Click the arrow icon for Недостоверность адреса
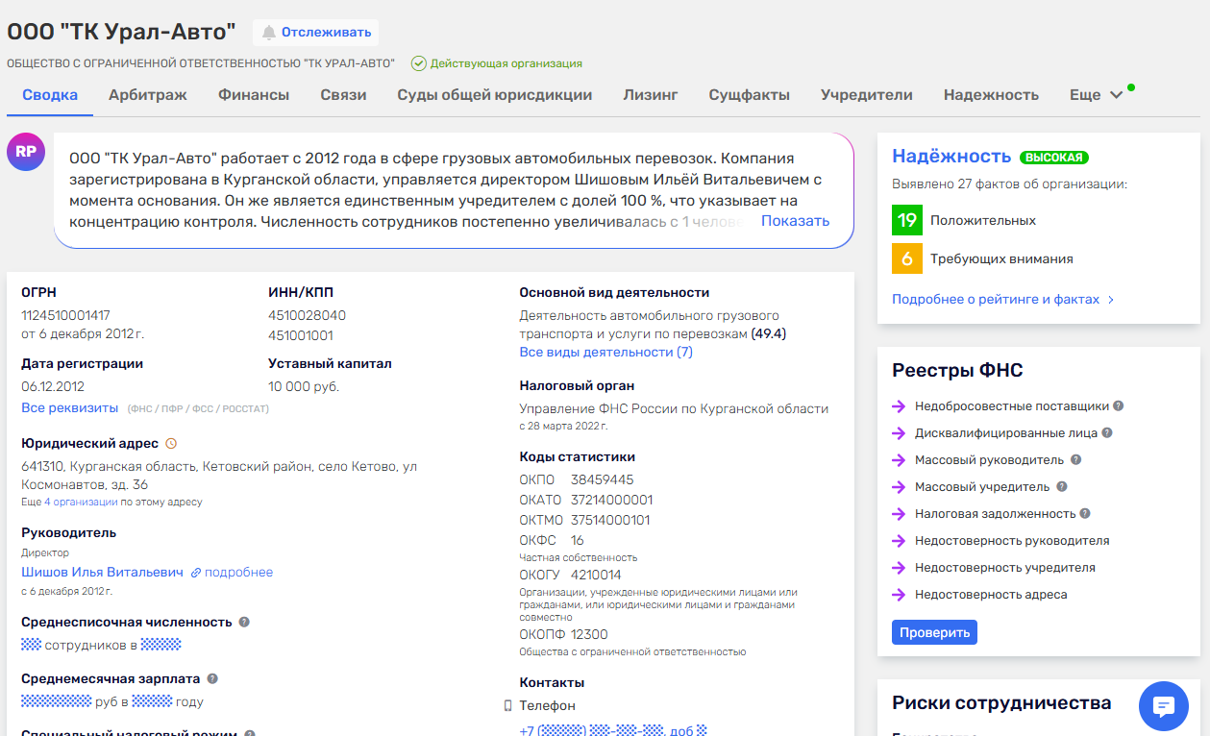Viewport: 1210px width, 736px height. tap(899, 595)
